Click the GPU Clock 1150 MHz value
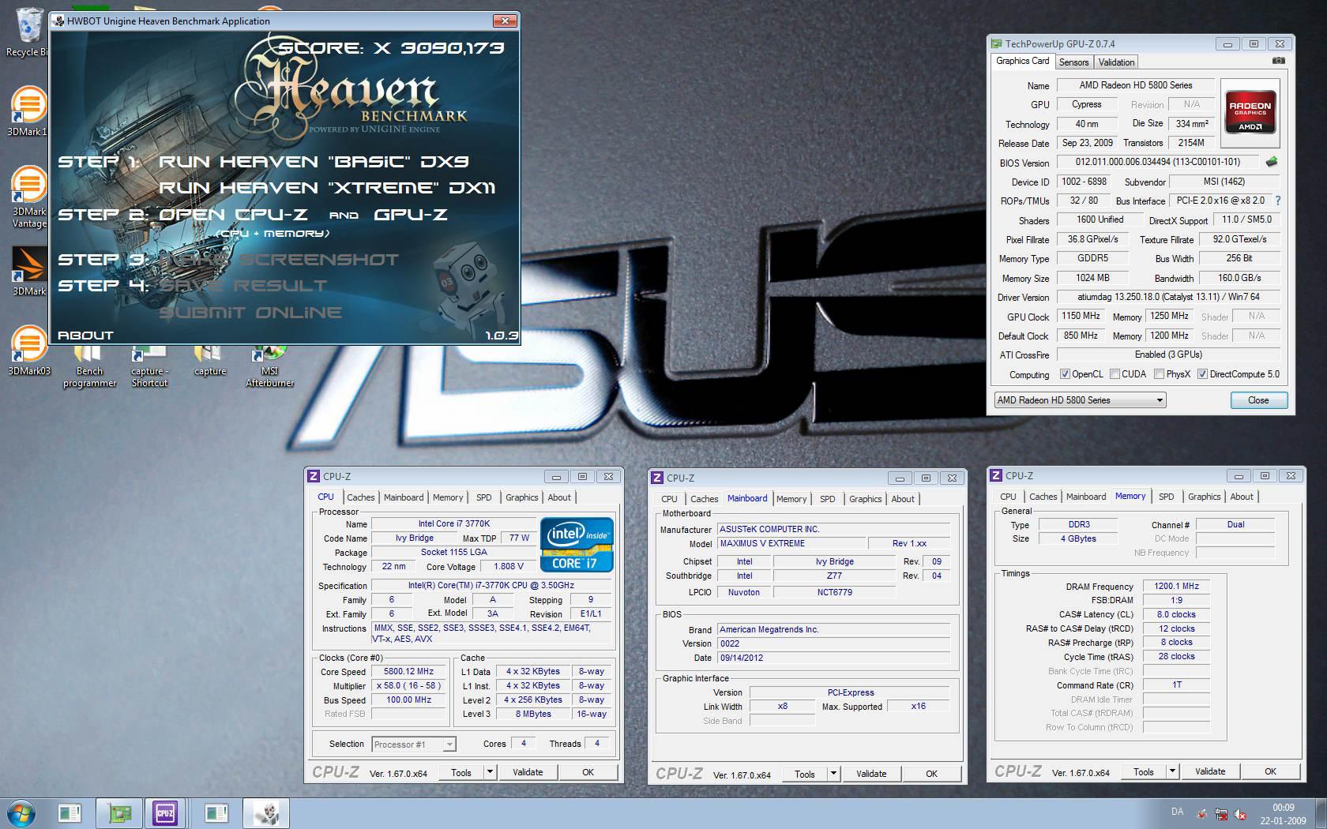 point(1081,316)
